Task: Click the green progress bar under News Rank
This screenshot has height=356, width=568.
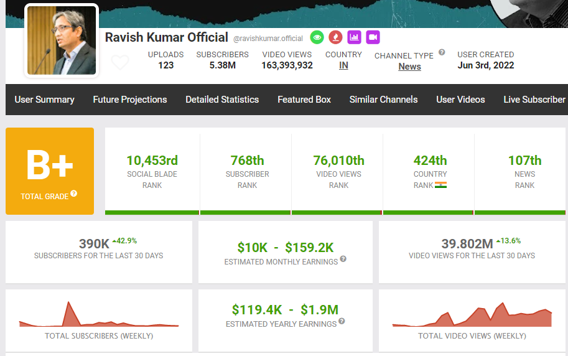Action: pyautogui.click(x=520, y=212)
